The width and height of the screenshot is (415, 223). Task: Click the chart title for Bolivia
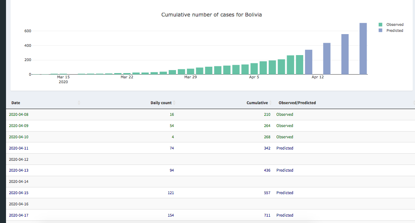coord(211,15)
